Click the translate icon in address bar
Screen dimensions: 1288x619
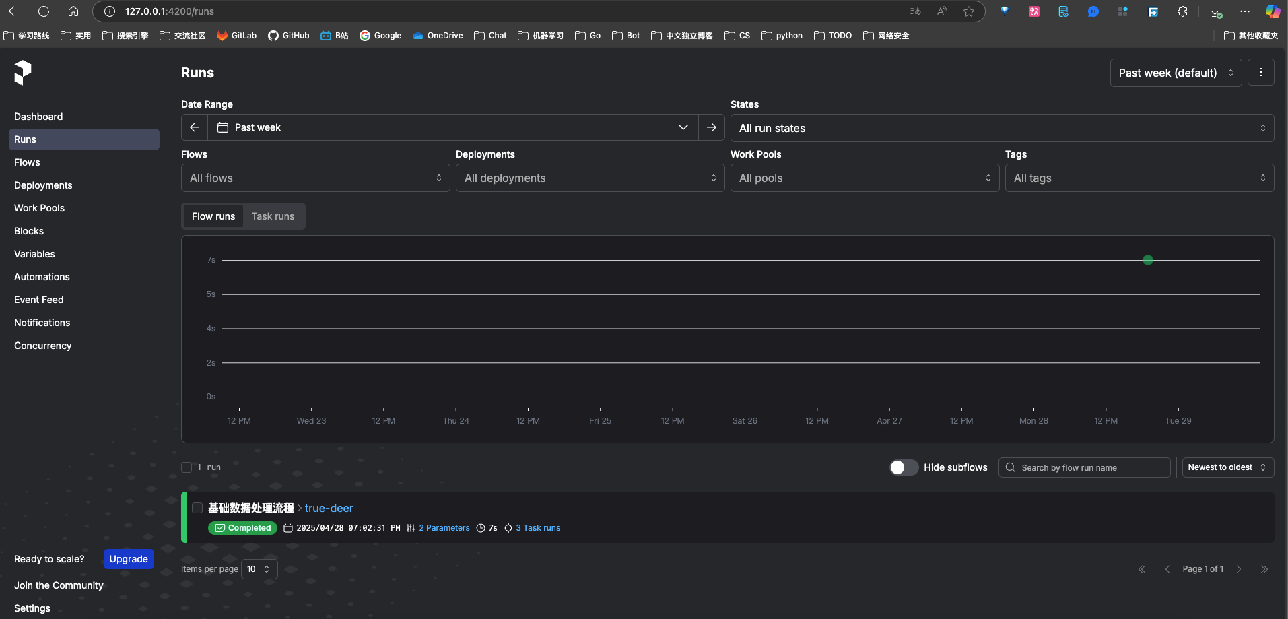(915, 11)
